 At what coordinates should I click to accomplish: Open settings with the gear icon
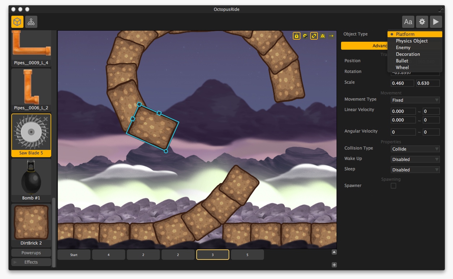click(x=422, y=22)
